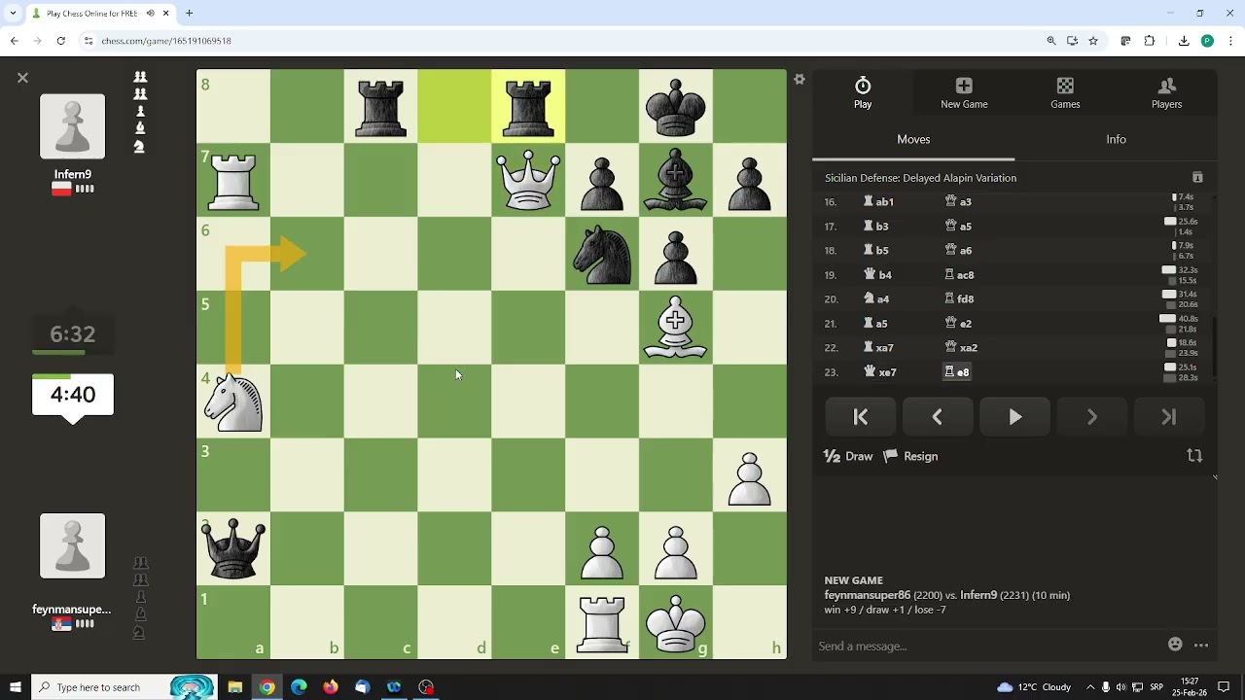Select move 17 white Rb3
The height and width of the screenshot is (700, 1245).
[x=875, y=227]
